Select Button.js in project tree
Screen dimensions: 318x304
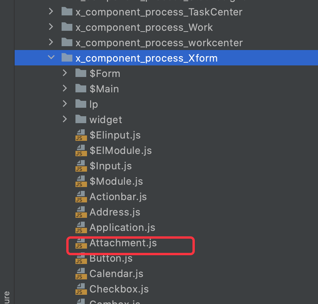[111, 258]
